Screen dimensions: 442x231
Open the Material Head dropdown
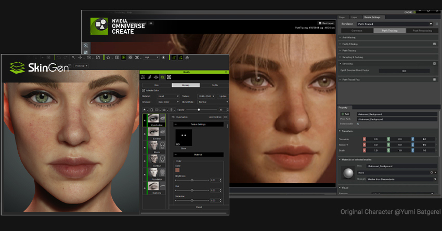169,96
